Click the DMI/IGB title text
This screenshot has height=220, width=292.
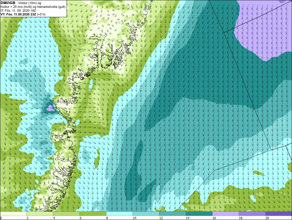point(8,3)
